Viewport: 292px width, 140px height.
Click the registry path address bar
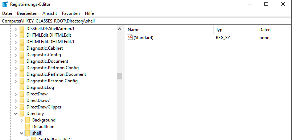coord(146,21)
